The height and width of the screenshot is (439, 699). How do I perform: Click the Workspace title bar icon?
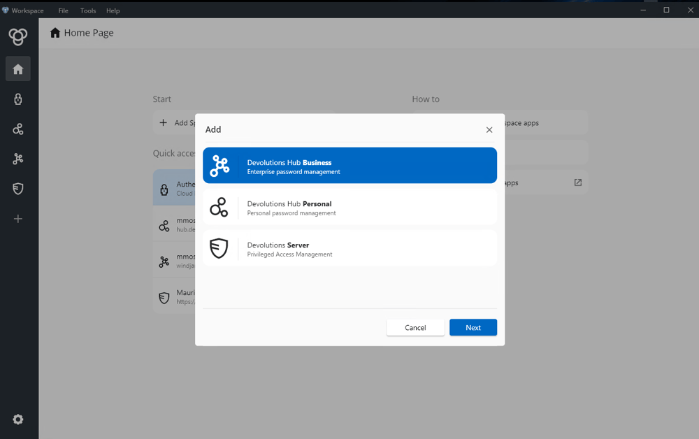6,10
